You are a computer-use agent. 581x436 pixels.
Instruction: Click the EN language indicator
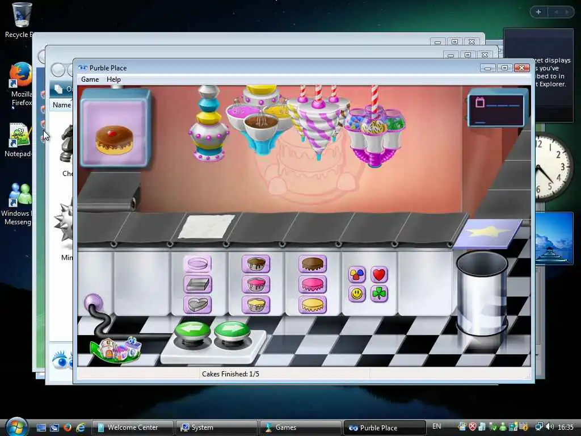pyautogui.click(x=436, y=426)
